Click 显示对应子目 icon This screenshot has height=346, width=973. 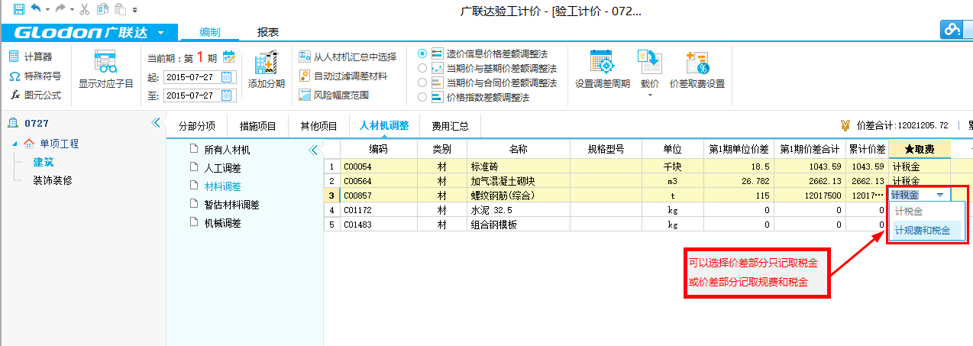105,69
